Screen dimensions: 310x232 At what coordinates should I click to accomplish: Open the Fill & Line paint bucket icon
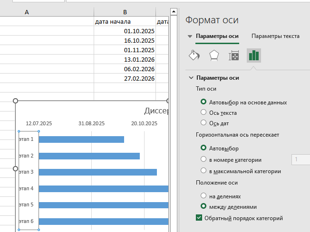click(x=194, y=56)
